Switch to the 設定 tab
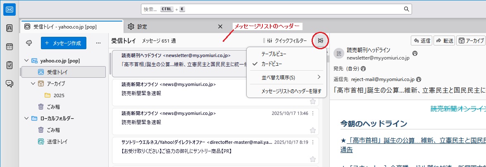 142,26
